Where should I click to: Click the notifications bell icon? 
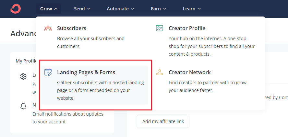tap(23, 106)
